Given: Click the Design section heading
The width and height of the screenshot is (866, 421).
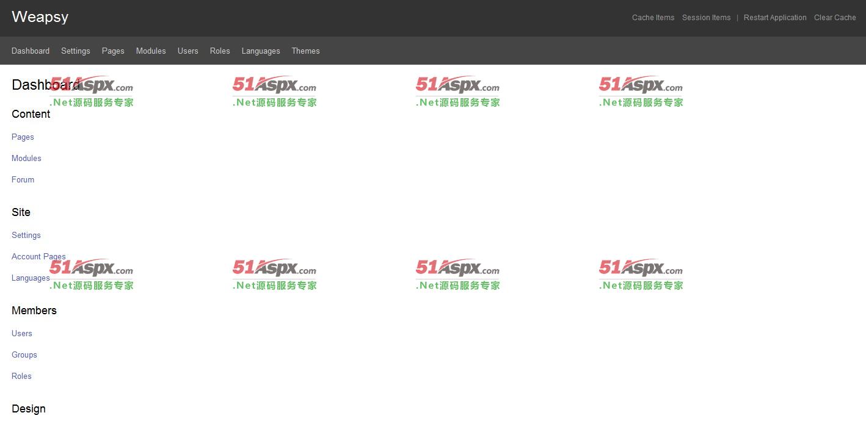Looking at the screenshot, I should point(29,409).
